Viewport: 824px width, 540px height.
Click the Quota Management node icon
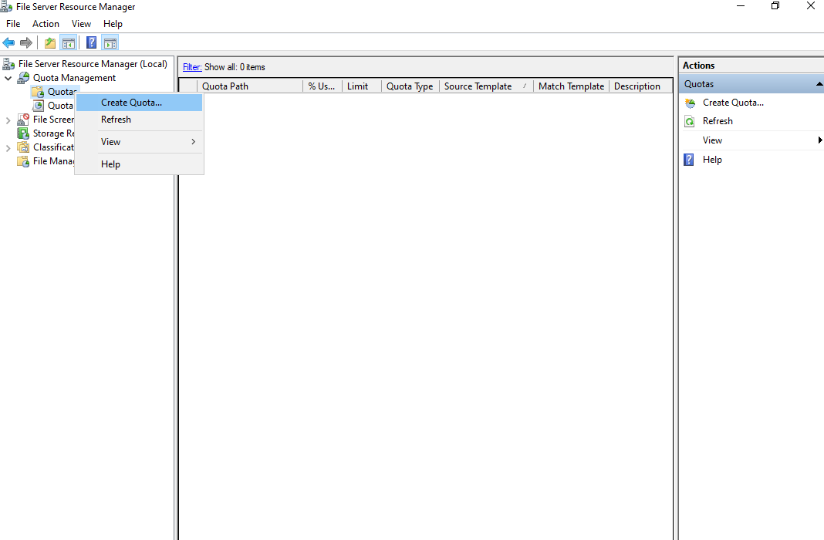tap(23, 78)
